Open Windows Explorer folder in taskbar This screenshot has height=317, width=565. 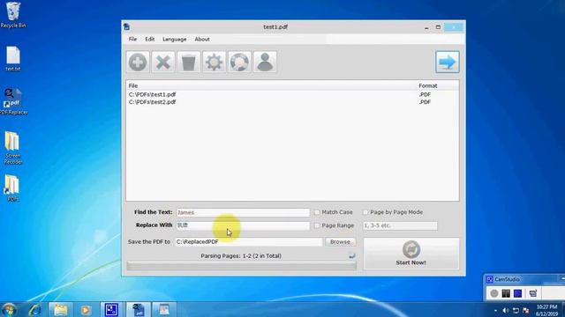tap(60, 309)
